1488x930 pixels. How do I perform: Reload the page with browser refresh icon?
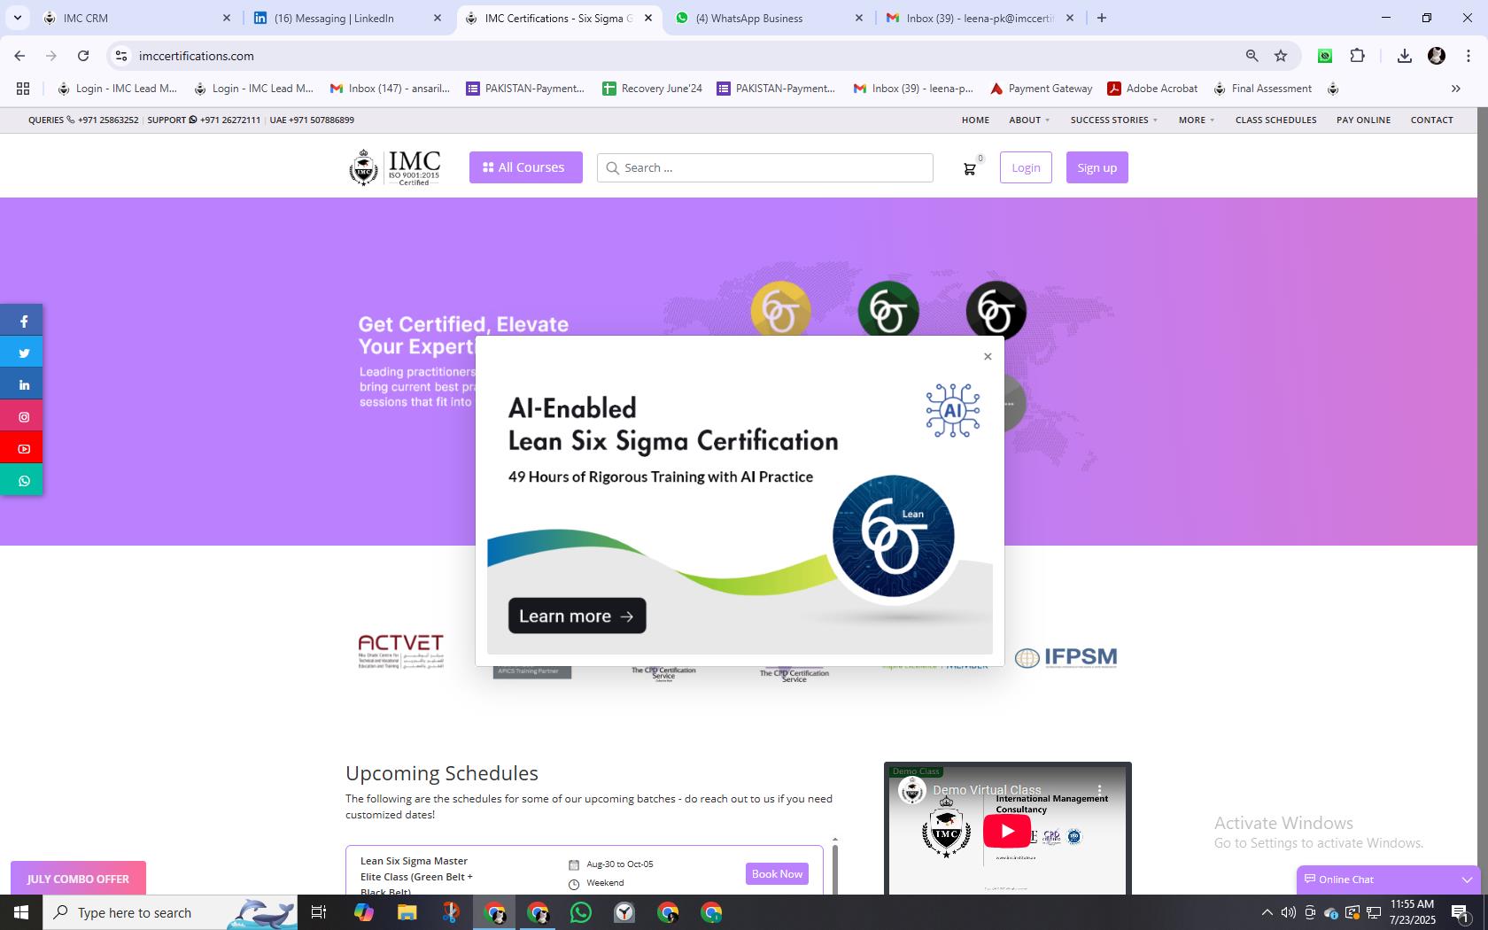[83, 56]
